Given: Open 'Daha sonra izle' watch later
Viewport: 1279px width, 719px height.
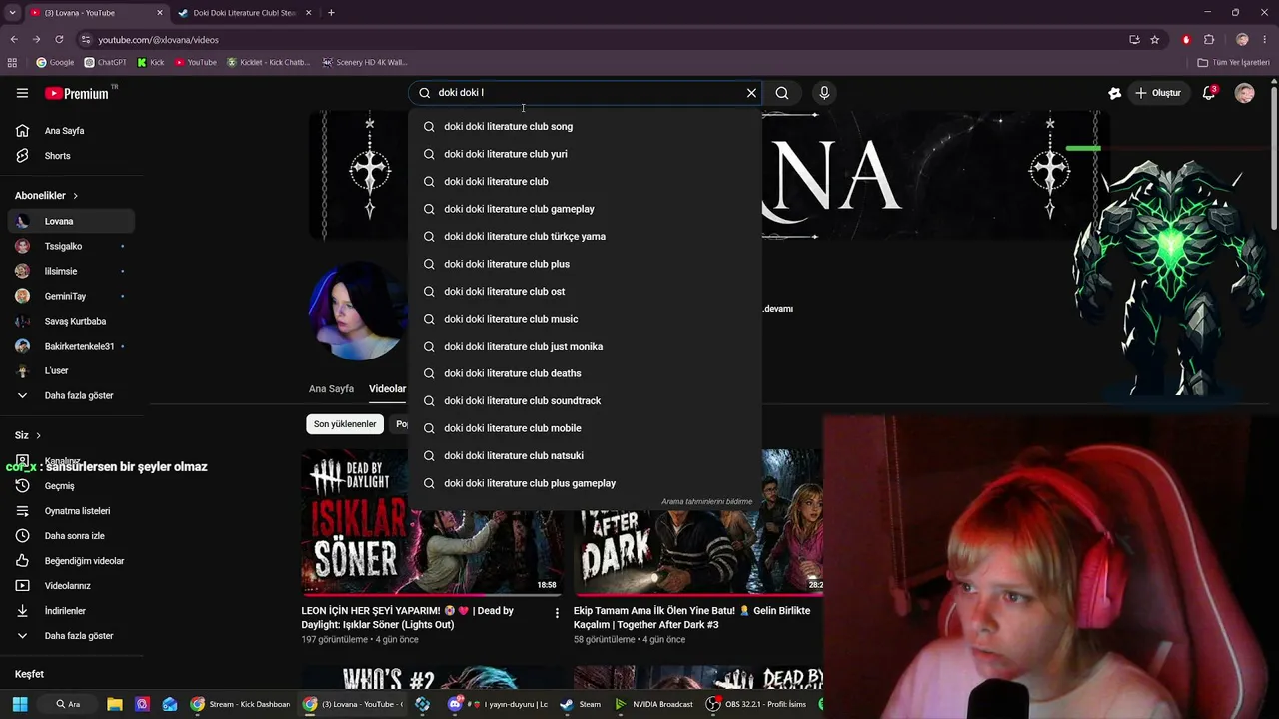Looking at the screenshot, I should 71,536.
